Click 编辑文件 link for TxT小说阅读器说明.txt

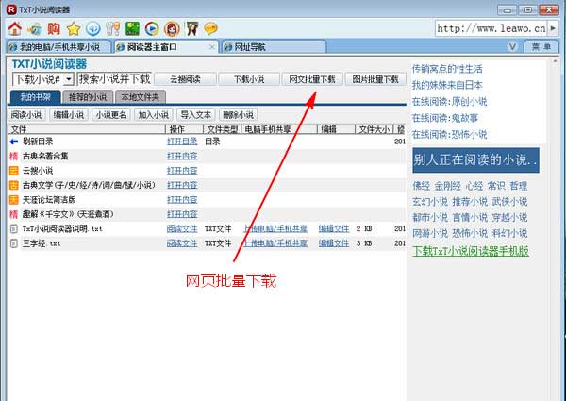pos(334,229)
